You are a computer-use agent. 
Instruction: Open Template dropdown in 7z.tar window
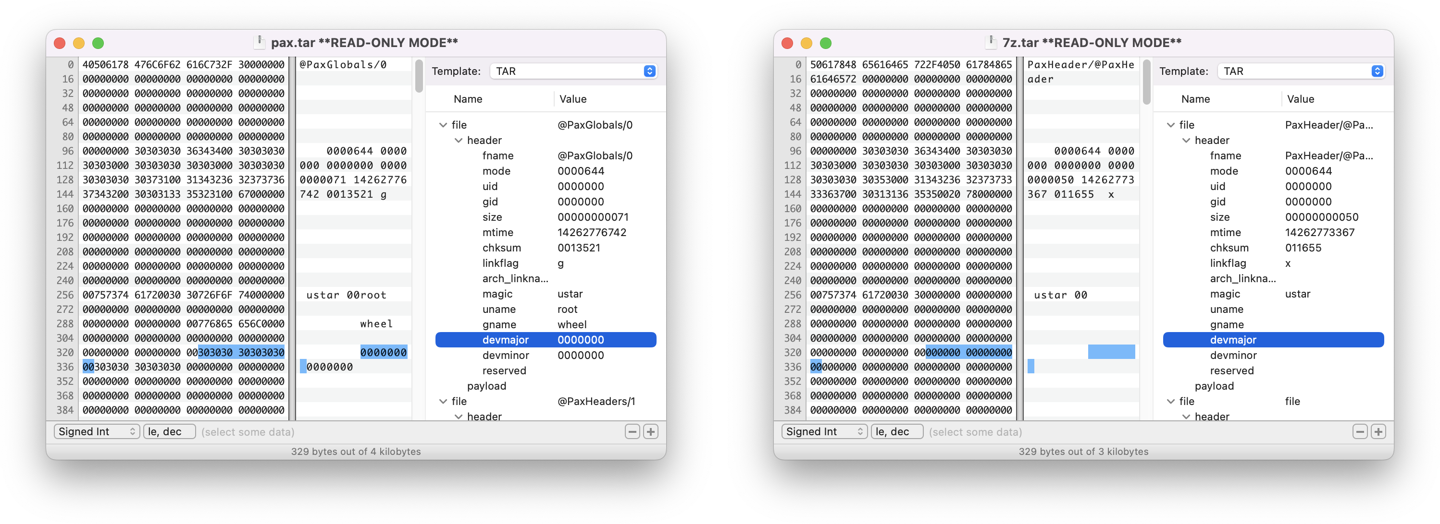point(1301,71)
